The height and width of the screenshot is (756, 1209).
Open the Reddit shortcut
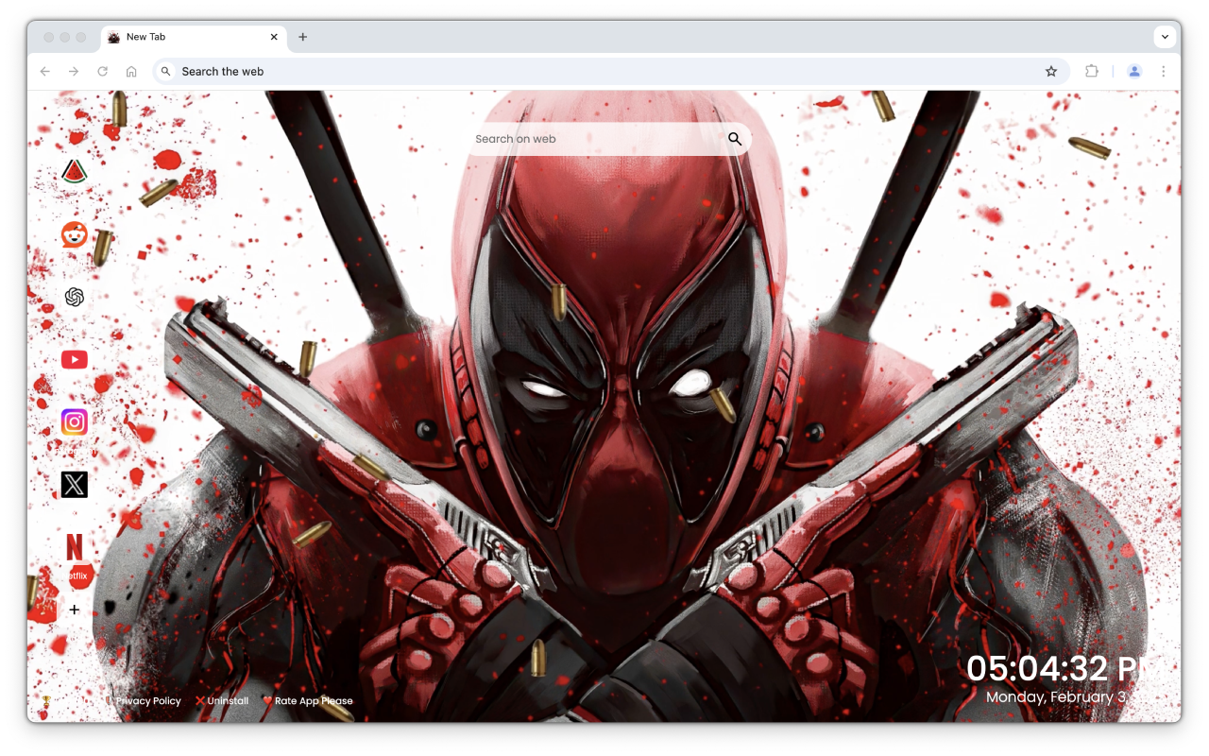click(75, 234)
